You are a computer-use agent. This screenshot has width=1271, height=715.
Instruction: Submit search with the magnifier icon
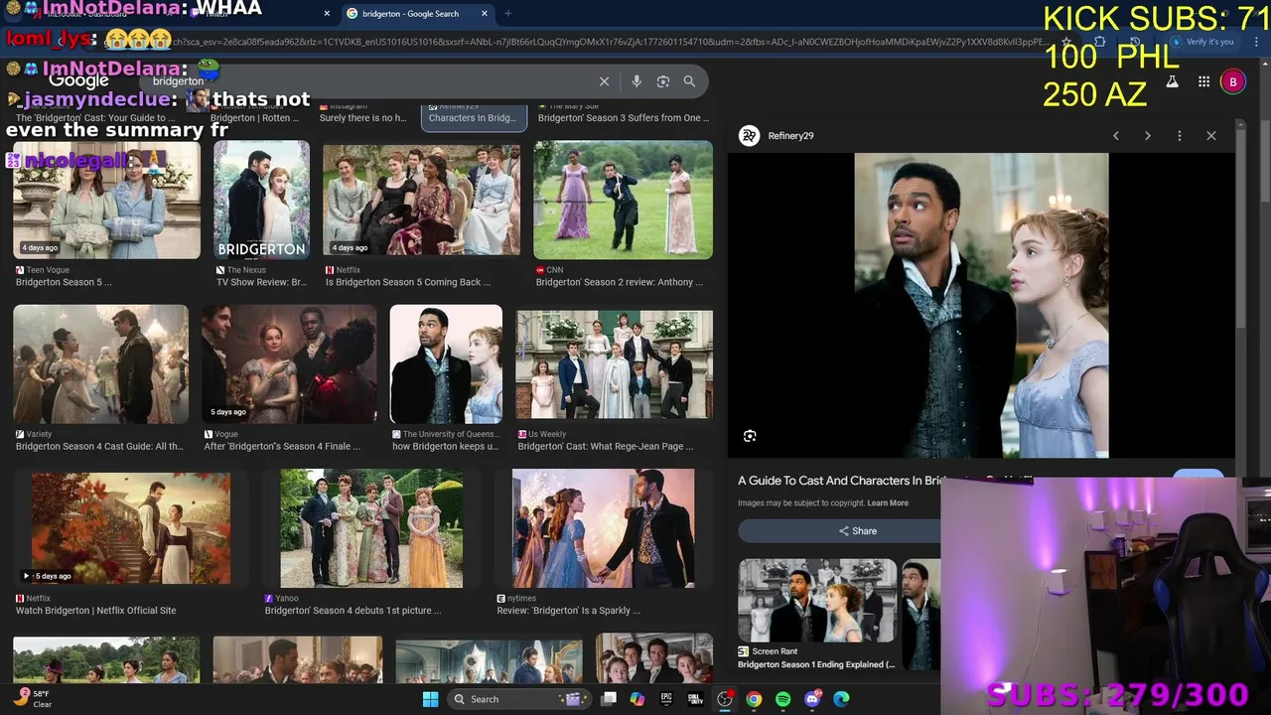pos(689,81)
